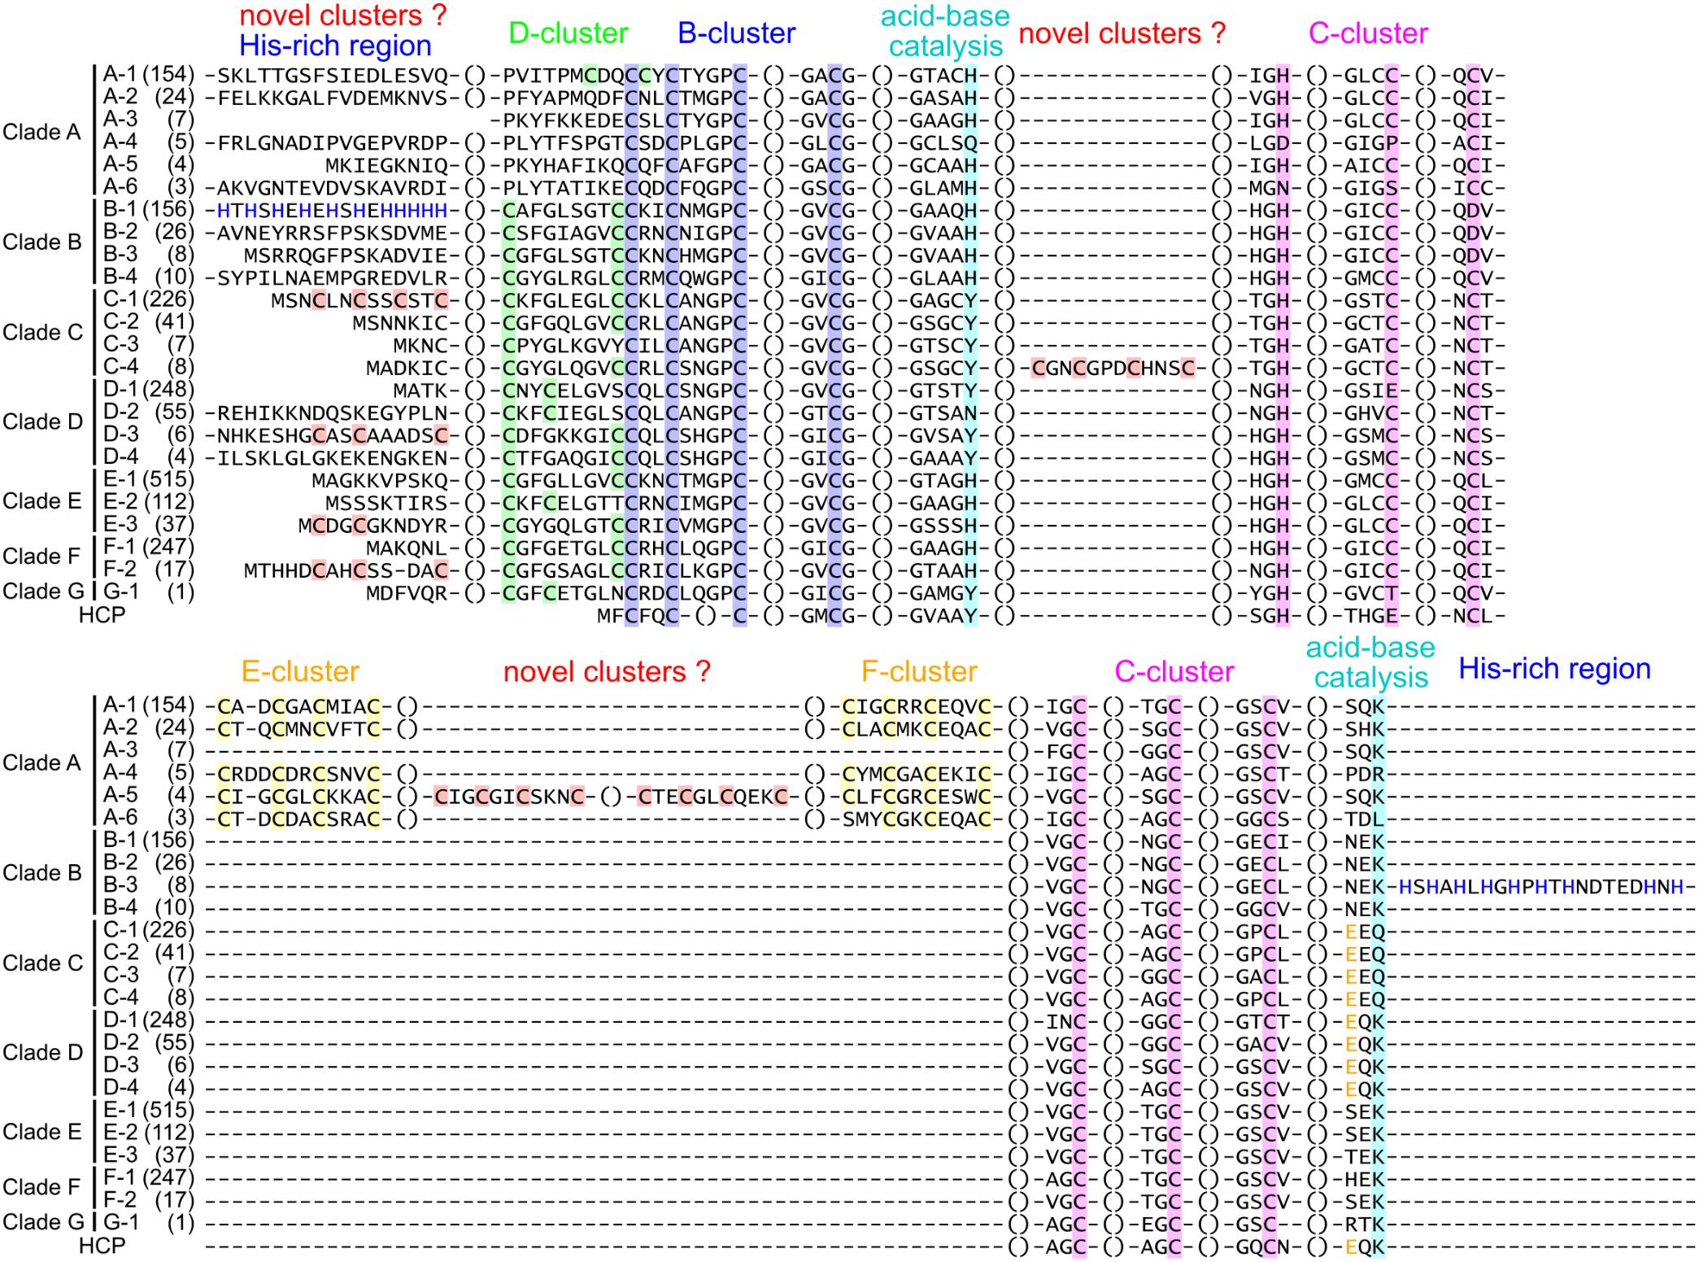Select the HSHAHLHGHPHTHNDTEDHNH His-rich sequence

[x=1540, y=887]
